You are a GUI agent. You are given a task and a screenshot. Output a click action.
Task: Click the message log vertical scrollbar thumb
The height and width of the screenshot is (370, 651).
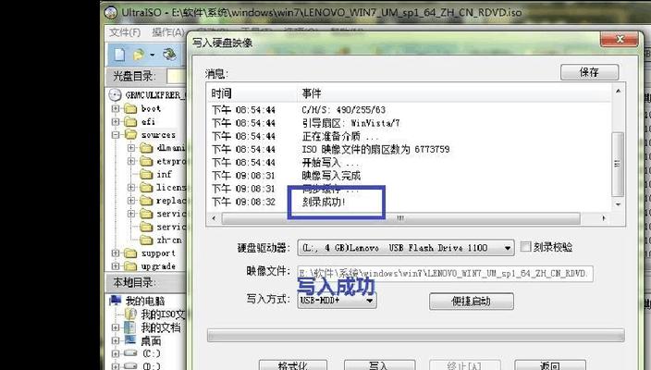(618, 164)
